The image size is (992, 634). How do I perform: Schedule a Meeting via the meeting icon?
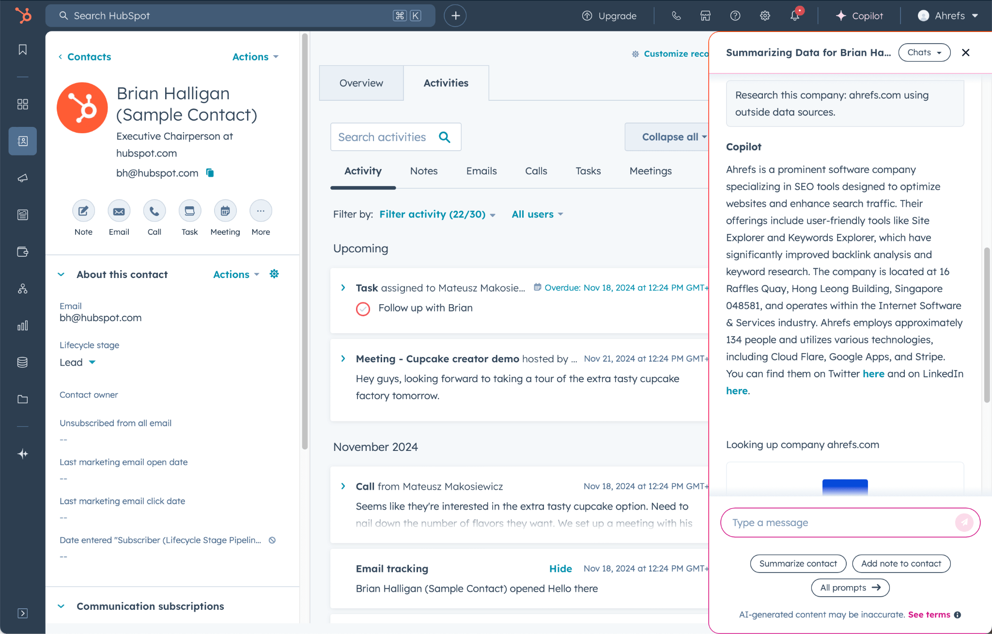tap(225, 211)
